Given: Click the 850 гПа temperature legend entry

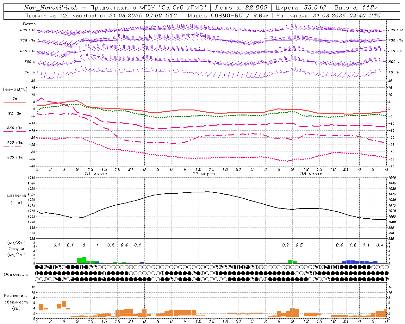Looking at the screenshot, I should click(15, 128).
